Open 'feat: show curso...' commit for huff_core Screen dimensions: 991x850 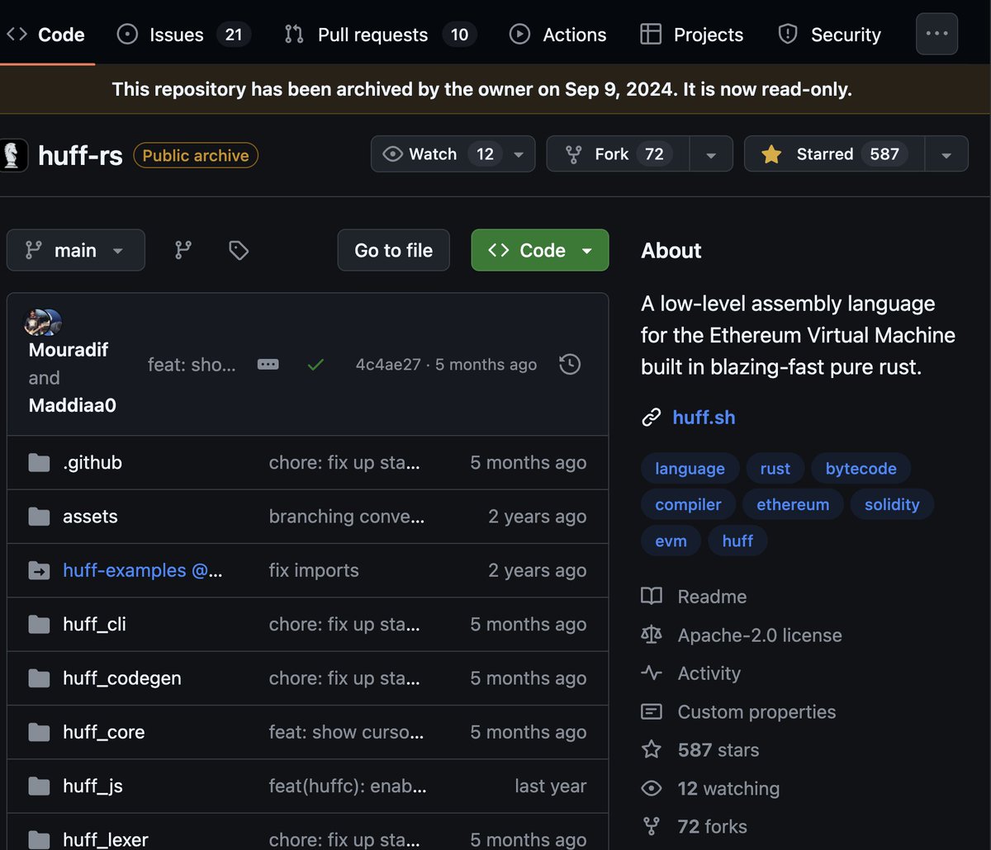(x=347, y=732)
